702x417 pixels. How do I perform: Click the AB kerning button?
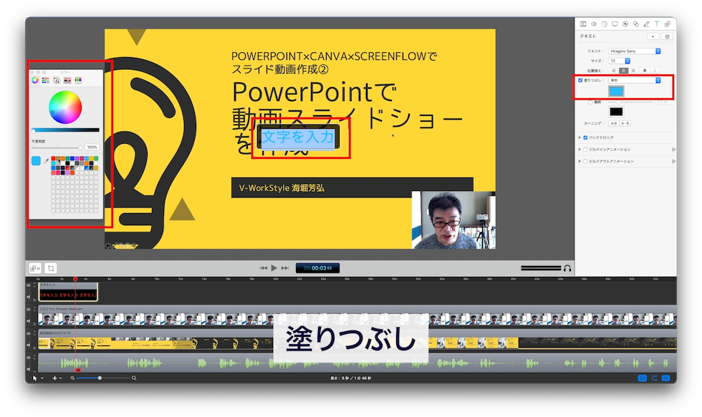coord(614,122)
